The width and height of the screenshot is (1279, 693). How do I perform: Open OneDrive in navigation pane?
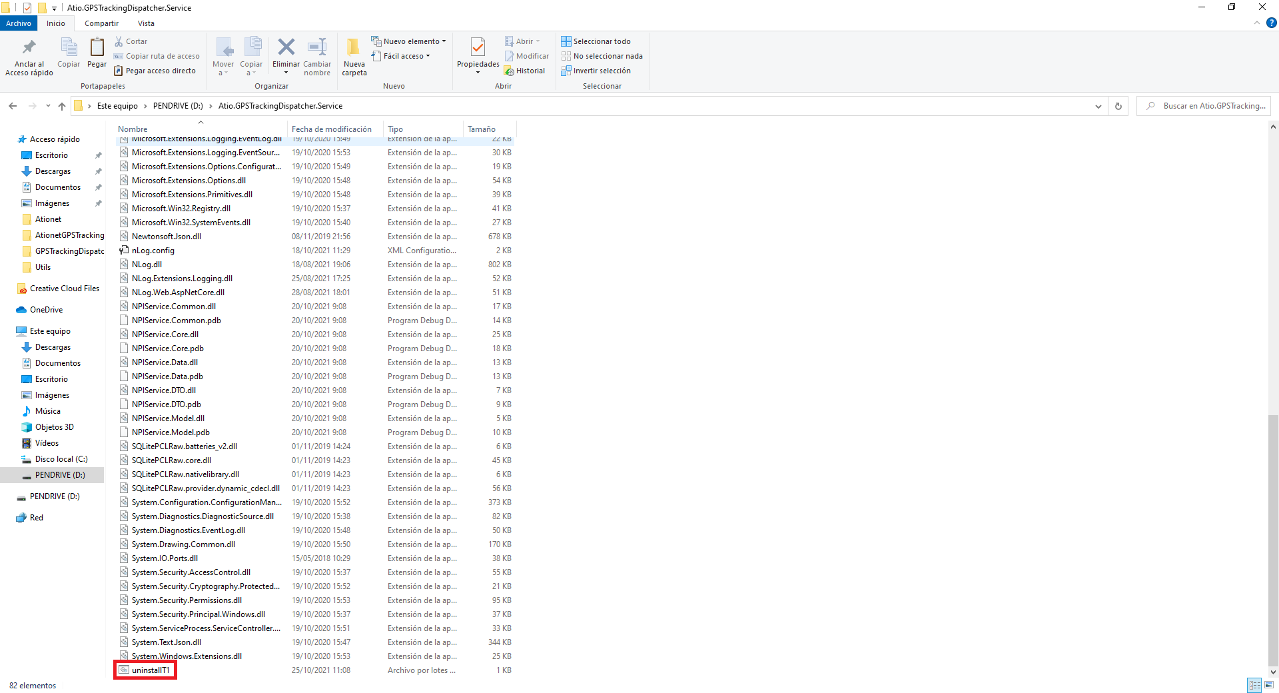46,310
